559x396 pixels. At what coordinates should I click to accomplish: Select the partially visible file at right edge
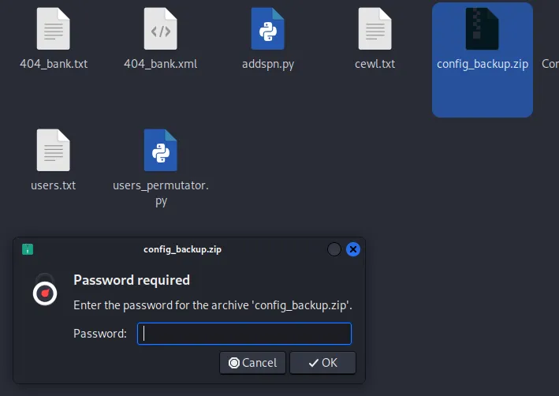click(550, 64)
